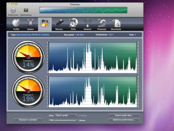Image resolution: width=174 pixels, height=131 pixels.
Task: Click the time range slider handle
Action: pos(77,120)
